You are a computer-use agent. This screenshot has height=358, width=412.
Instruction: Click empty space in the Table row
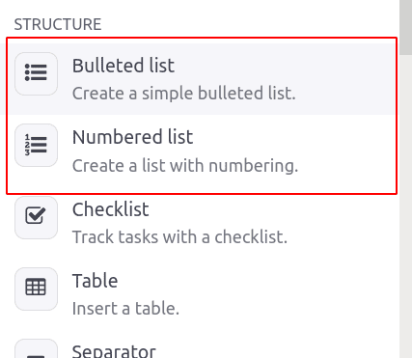289,289
